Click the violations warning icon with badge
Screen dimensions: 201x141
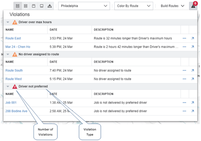[x=193, y=6]
